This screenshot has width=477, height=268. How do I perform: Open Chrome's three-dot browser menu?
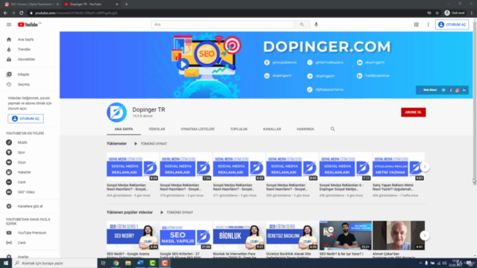coord(472,13)
